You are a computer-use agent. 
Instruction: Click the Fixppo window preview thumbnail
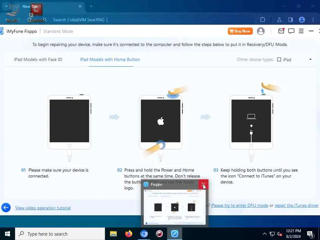[x=174, y=207]
